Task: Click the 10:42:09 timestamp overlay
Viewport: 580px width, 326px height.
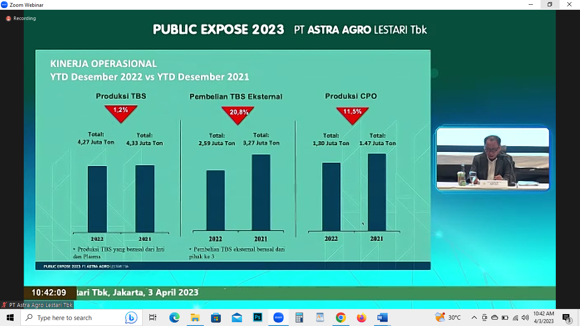Action: 49,292
